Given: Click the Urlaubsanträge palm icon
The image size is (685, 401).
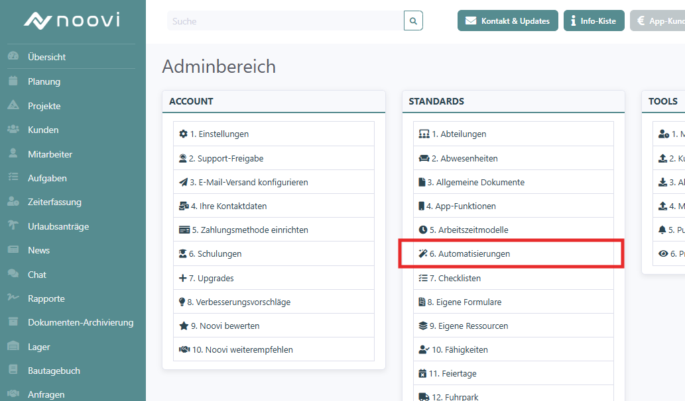Looking at the screenshot, I should (x=13, y=226).
